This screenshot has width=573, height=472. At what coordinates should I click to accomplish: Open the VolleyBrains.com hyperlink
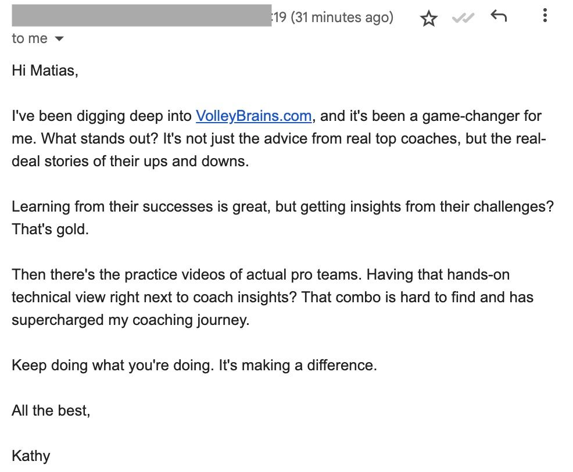[x=253, y=116]
